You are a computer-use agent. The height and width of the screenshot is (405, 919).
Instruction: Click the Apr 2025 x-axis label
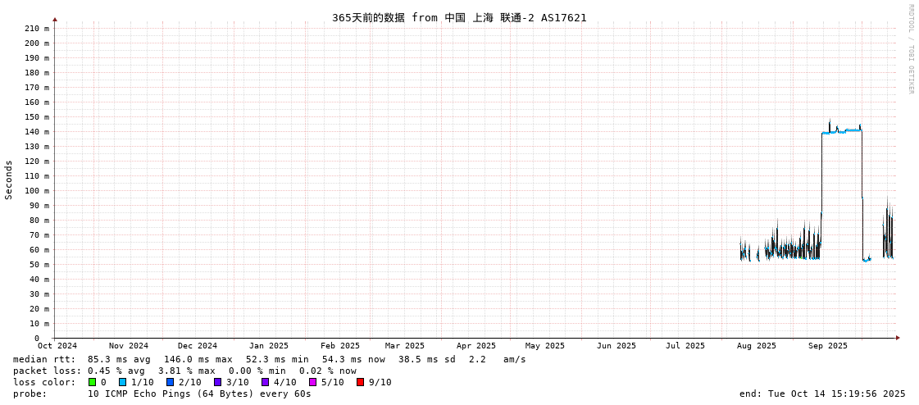tap(476, 346)
